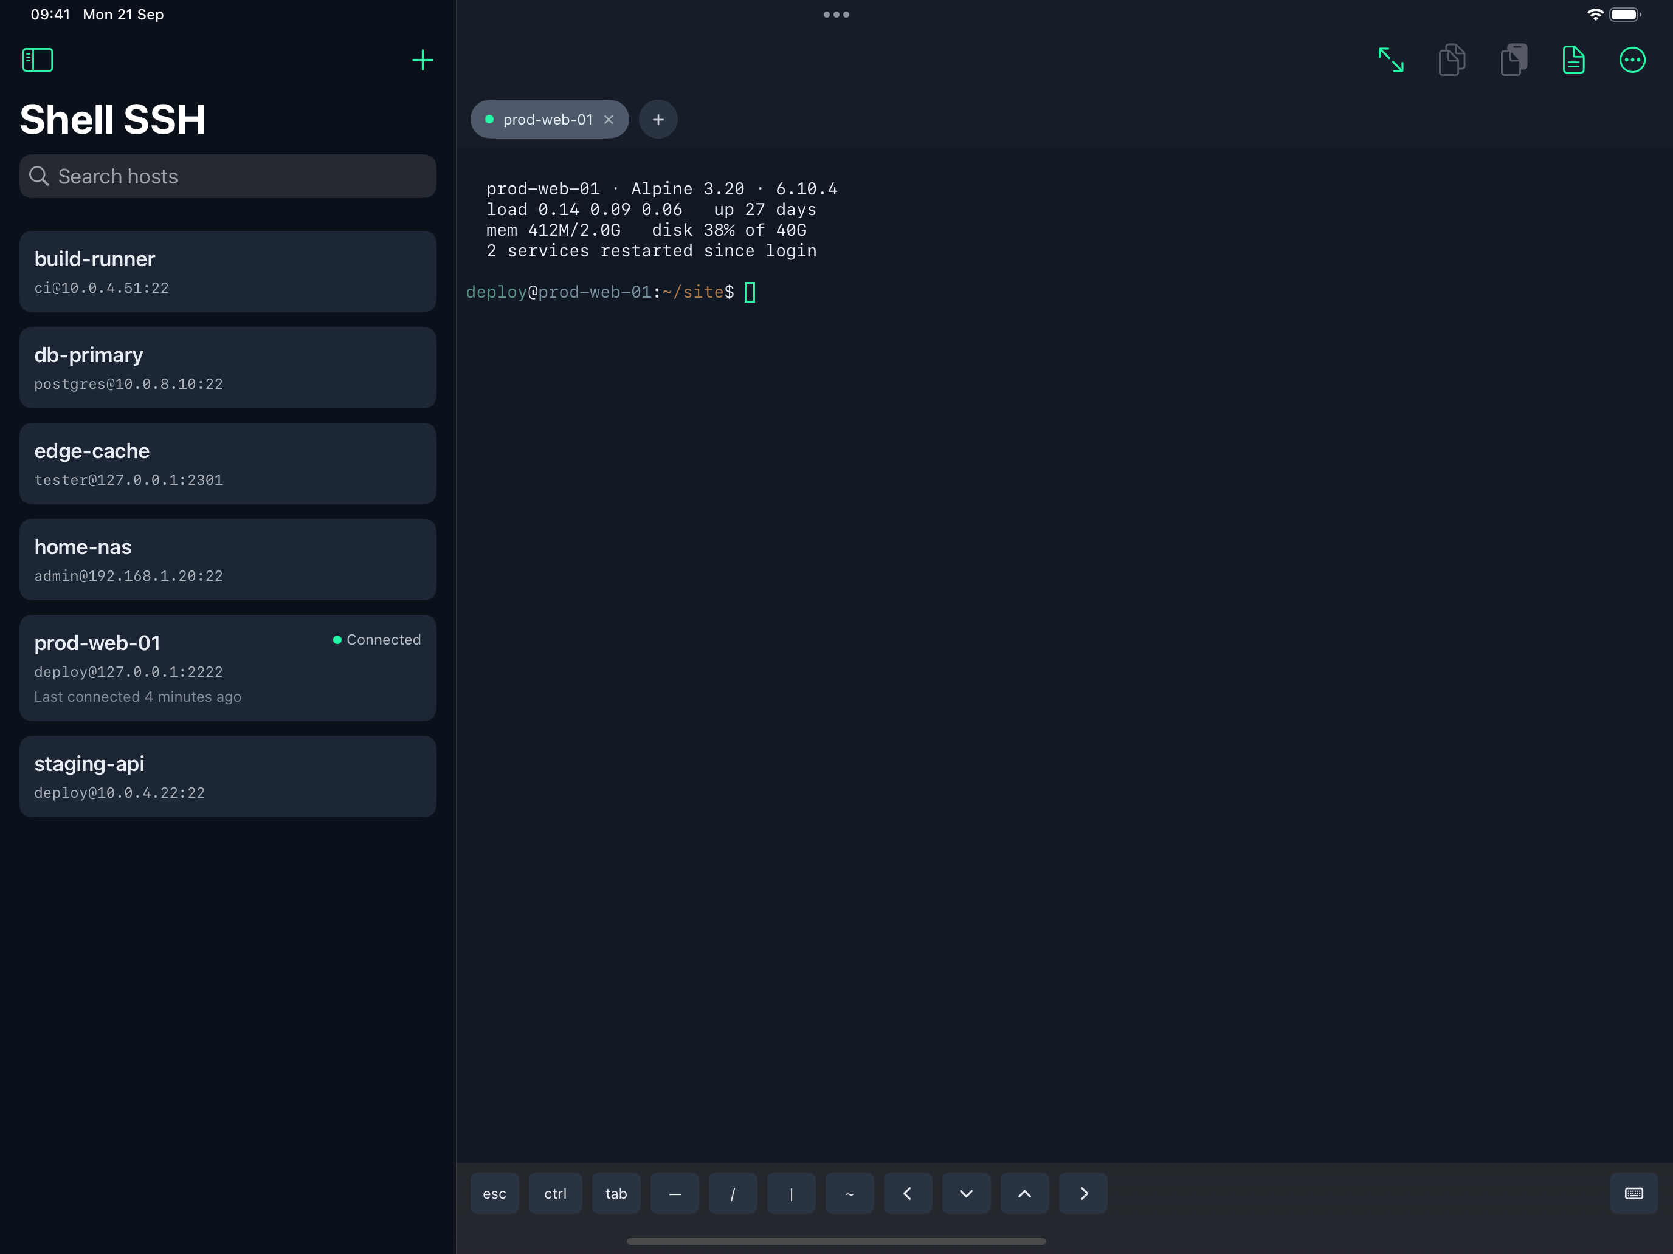Tap the esc key
Image resolution: width=1673 pixels, height=1254 pixels.
coord(495,1193)
